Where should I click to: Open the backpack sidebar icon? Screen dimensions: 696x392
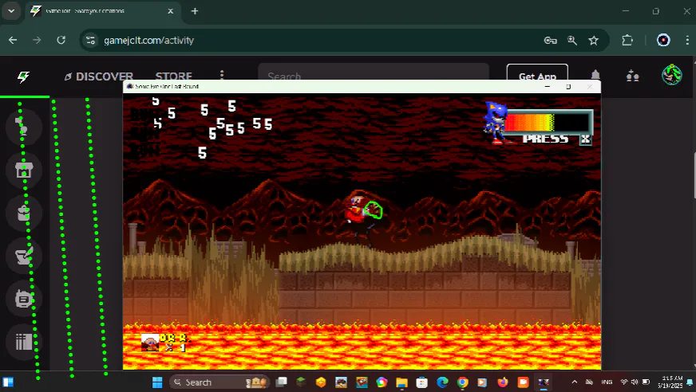tap(23, 213)
